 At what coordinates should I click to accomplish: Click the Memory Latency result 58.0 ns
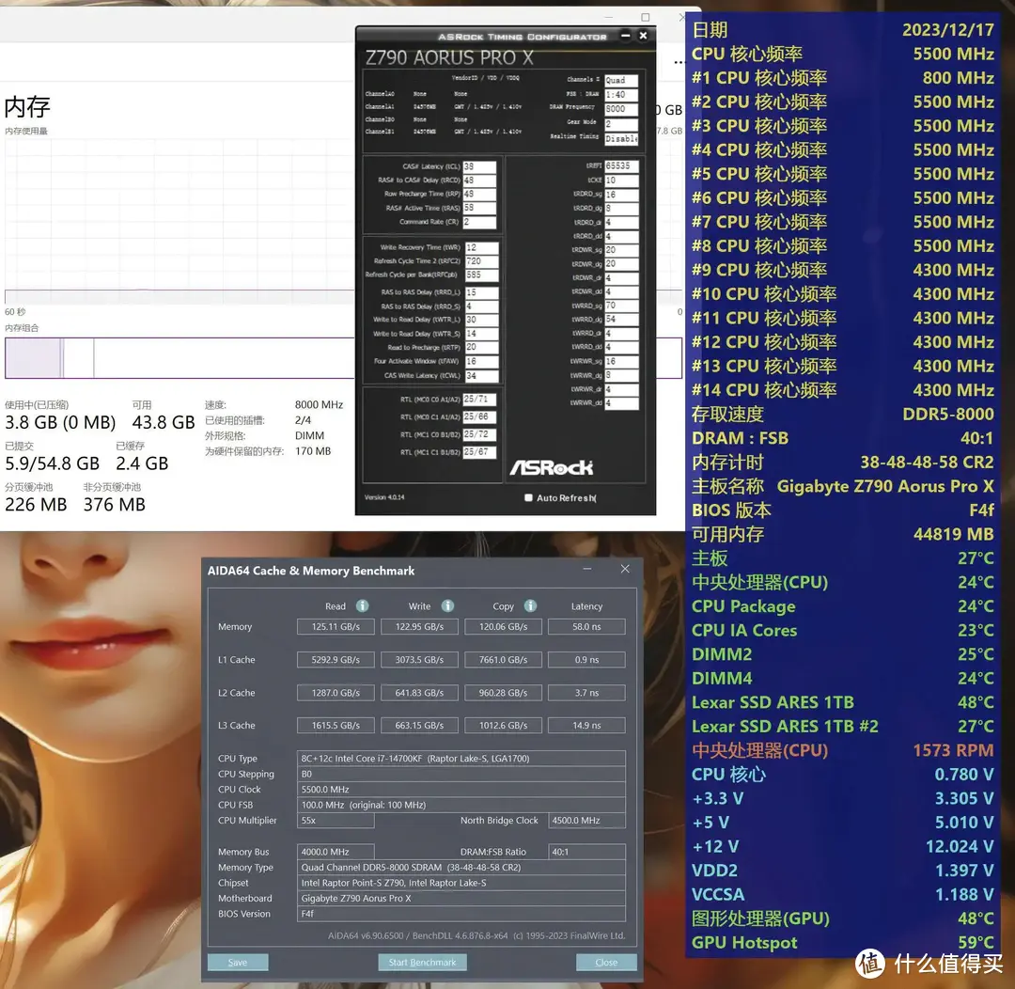(586, 627)
